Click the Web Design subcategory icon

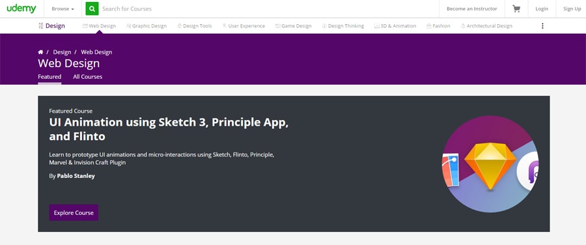coord(85,26)
